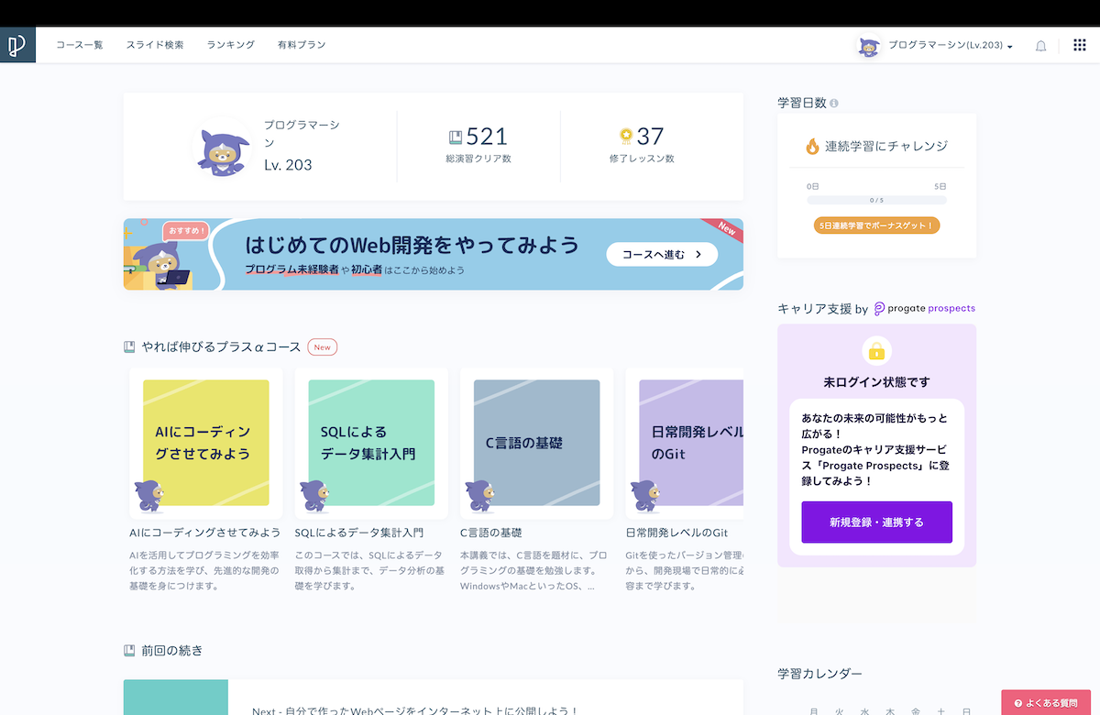Open the apps grid icon in header

click(1079, 44)
